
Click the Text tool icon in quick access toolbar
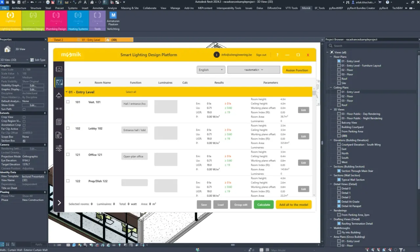(x=85, y=2)
